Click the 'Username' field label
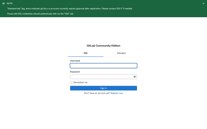Screen dimensions: 207x129 pos(75,61)
